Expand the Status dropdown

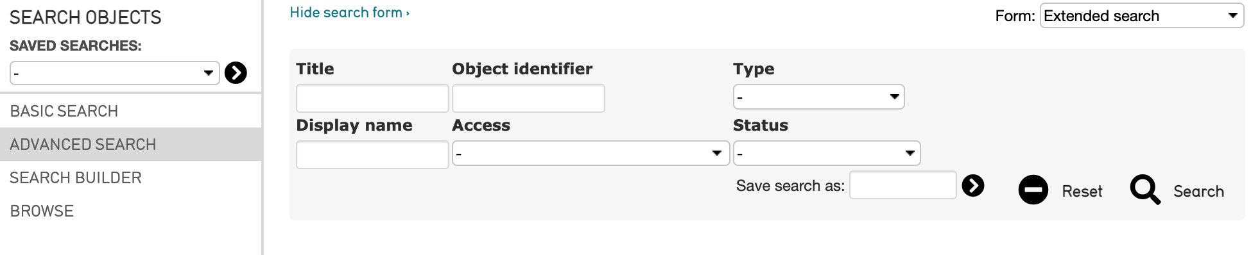[x=827, y=153]
